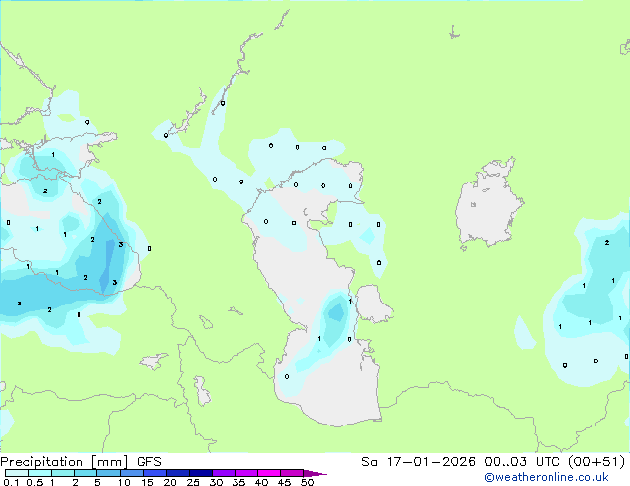The image size is (630, 486).
Task: Click the legend arrow tip beyond 50
Action: (315, 473)
